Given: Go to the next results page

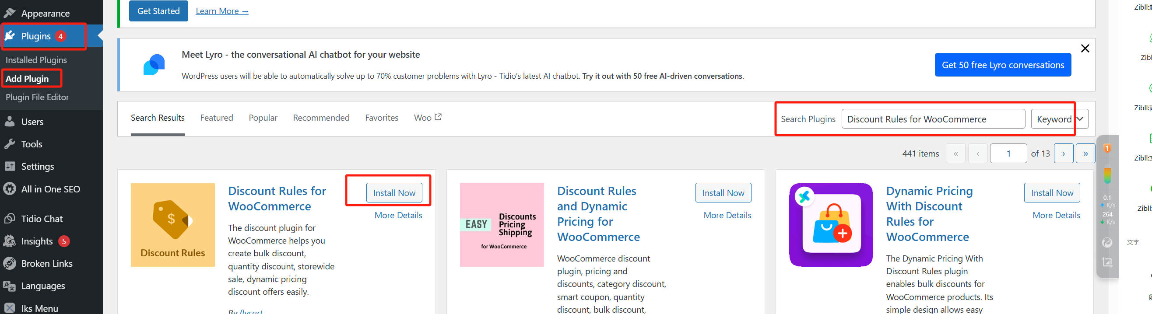Looking at the screenshot, I should pyautogui.click(x=1064, y=153).
